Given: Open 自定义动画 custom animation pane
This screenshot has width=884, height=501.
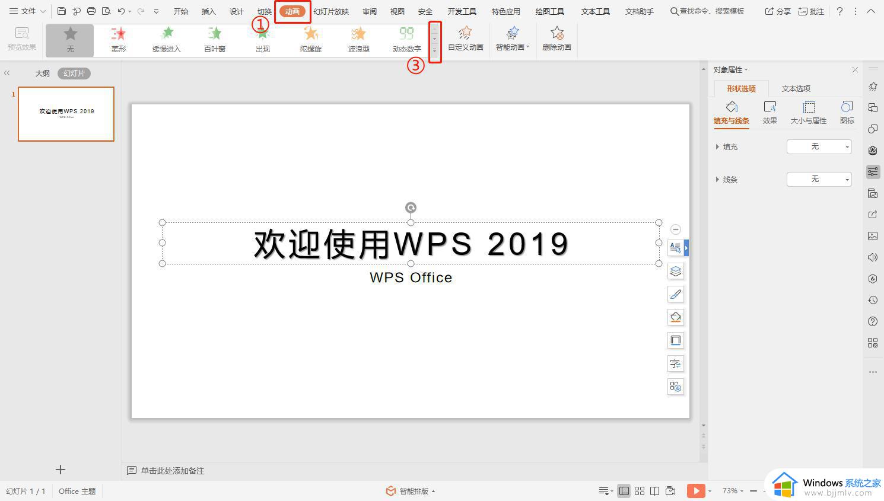Looking at the screenshot, I should pyautogui.click(x=466, y=39).
